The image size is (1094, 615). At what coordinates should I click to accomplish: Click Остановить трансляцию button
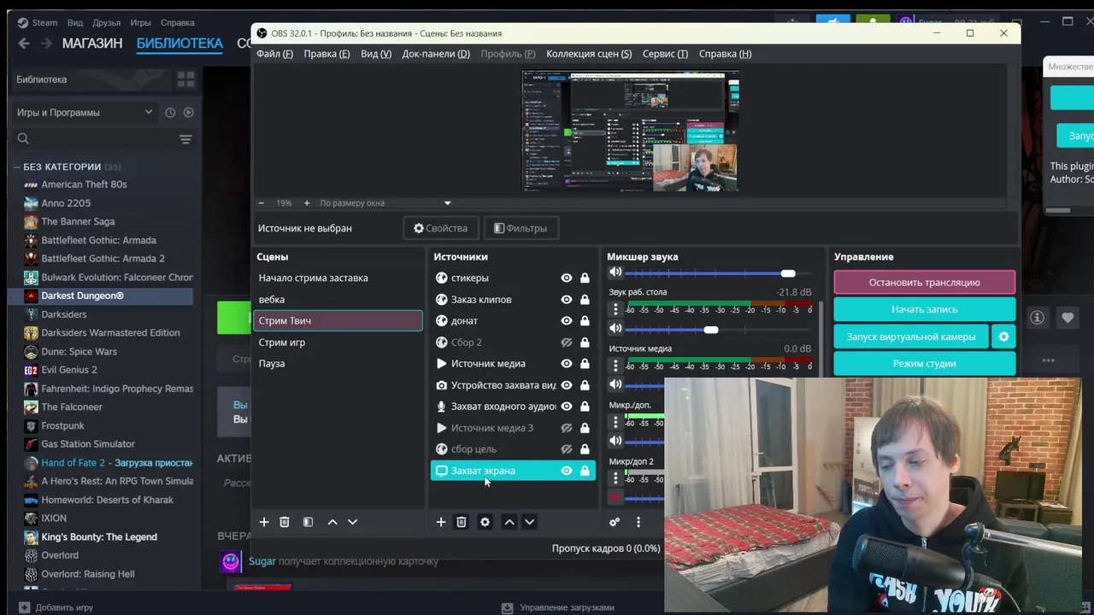[924, 282]
